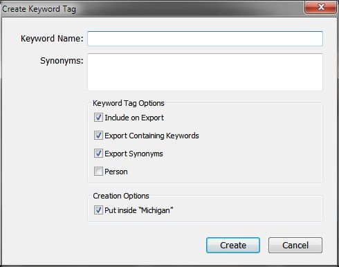Click the "Synonyms:" field label
This screenshot has width=339, height=267.
[62, 61]
